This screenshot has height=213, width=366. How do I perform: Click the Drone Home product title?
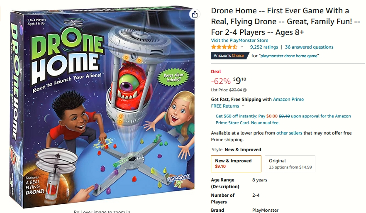[x=285, y=21]
